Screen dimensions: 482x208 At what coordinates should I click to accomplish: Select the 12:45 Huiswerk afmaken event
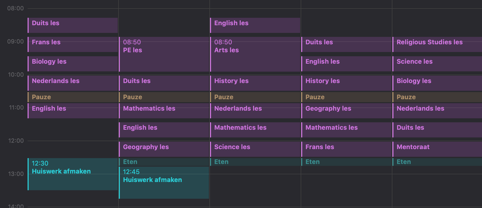164,183
